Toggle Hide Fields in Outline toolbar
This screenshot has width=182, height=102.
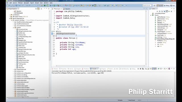164,11
